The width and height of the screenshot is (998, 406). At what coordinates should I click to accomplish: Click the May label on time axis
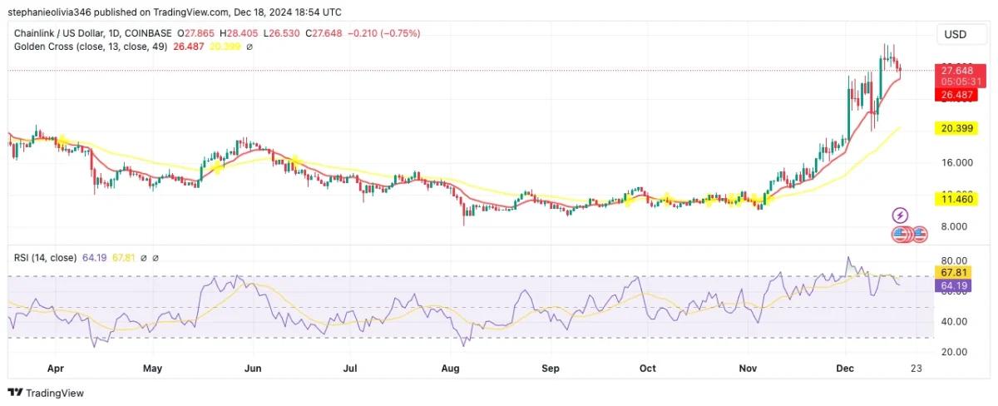(x=152, y=367)
